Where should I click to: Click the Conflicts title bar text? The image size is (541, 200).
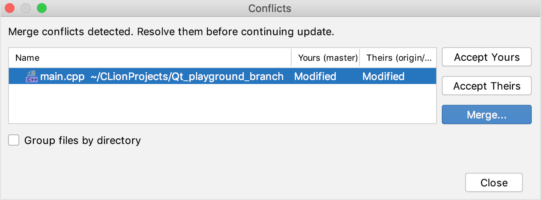270,8
